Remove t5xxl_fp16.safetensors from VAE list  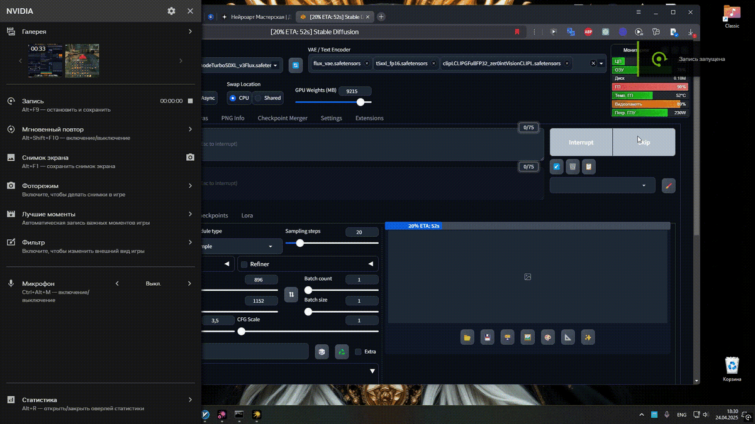click(x=433, y=63)
